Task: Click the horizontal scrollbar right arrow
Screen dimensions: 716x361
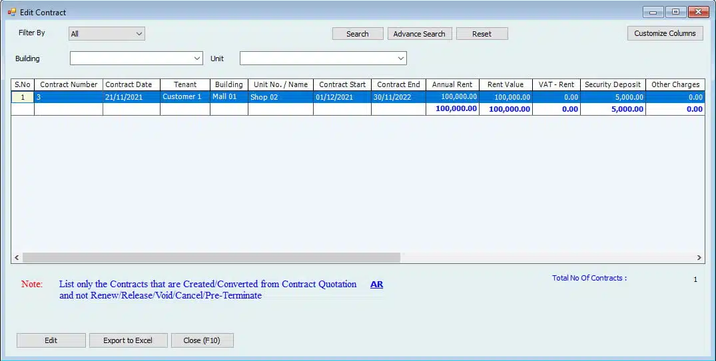Action: [699, 257]
